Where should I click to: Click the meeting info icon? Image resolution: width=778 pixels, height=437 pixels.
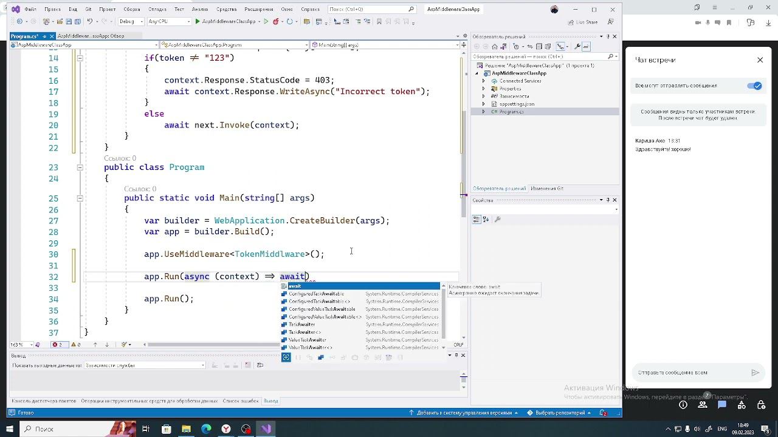[683, 405]
